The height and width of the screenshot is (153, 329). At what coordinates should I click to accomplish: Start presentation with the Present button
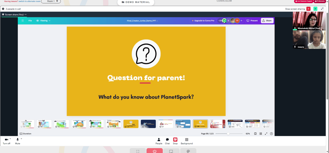[x=252, y=21]
